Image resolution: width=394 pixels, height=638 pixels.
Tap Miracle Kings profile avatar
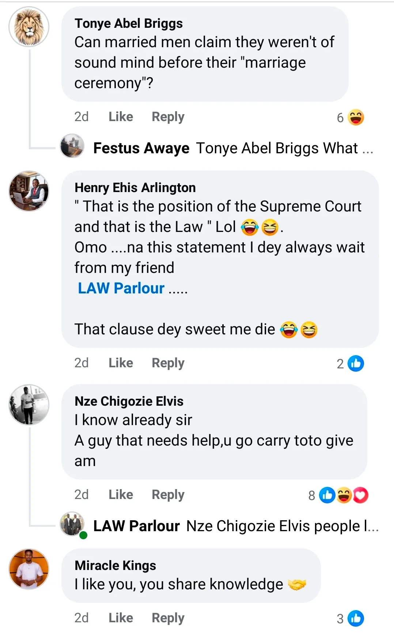click(x=29, y=569)
